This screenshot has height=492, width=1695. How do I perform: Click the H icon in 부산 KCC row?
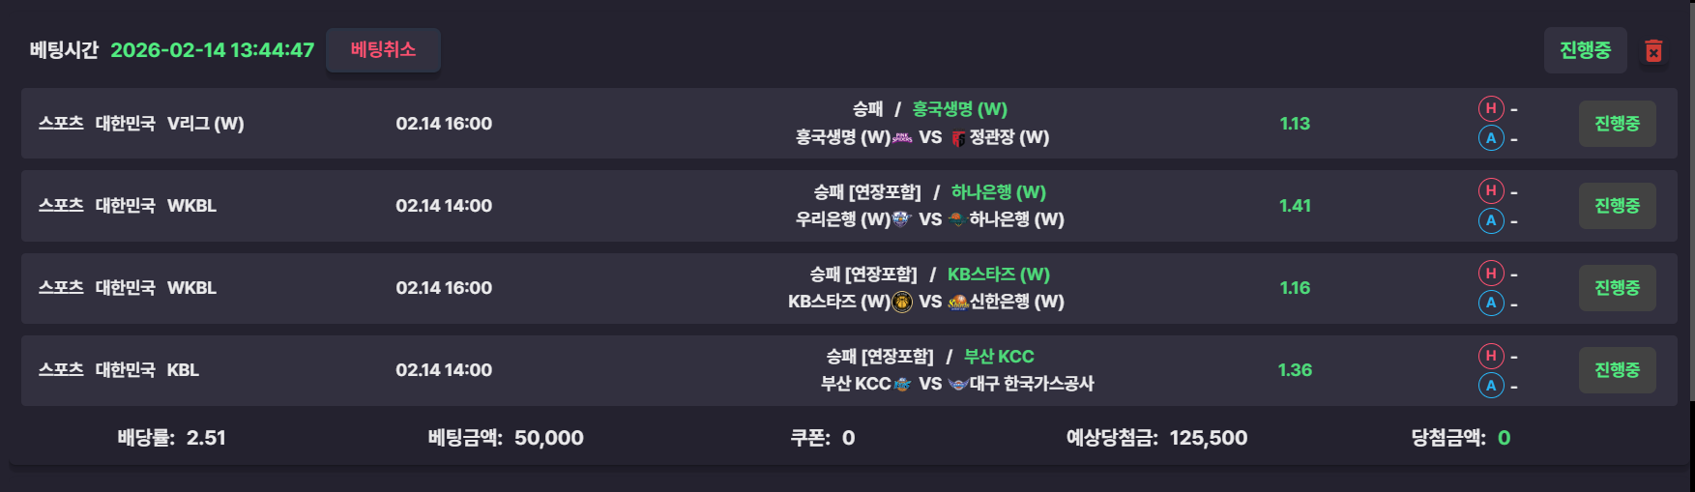pyautogui.click(x=1491, y=355)
